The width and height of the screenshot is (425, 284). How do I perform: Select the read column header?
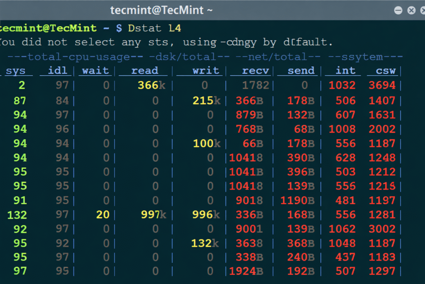(x=144, y=71)
